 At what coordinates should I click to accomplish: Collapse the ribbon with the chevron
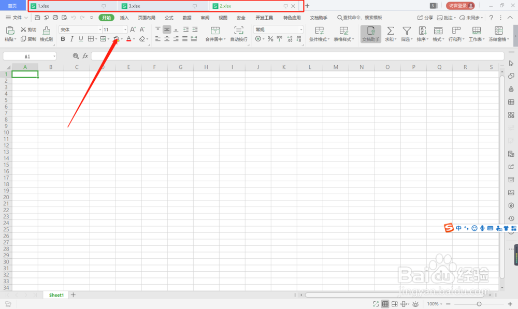click(510, 18)
